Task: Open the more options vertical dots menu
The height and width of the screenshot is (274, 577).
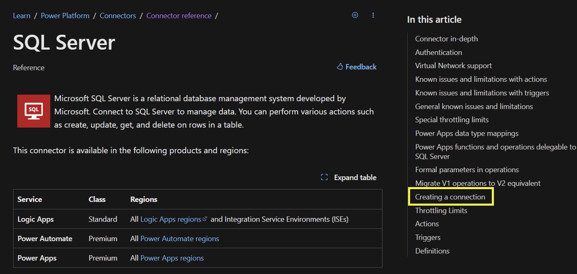Action: point(373,15)
